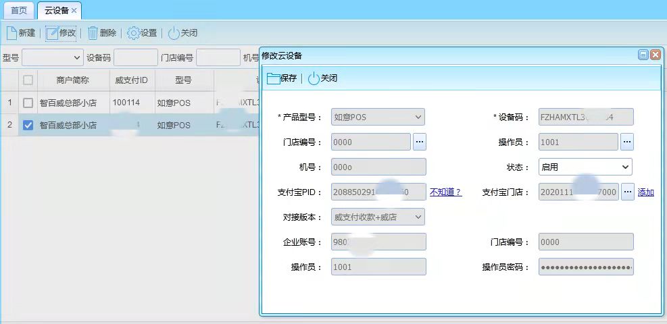Click ellipsis button beside 操作员 1001 field
This screenshot has height=324, width=667.
pos(627,142)
